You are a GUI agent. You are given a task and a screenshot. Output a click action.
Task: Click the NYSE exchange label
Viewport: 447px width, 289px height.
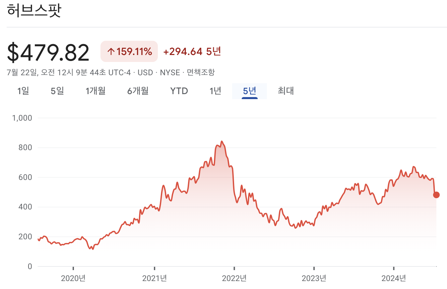click(170, 72)
